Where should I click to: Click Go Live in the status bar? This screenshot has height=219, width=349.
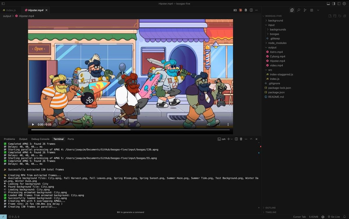(335, 216)
